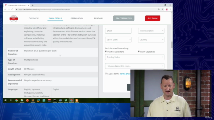Click the 'Number of Questions' row label

pyautogui.click(x=13, y=52)
